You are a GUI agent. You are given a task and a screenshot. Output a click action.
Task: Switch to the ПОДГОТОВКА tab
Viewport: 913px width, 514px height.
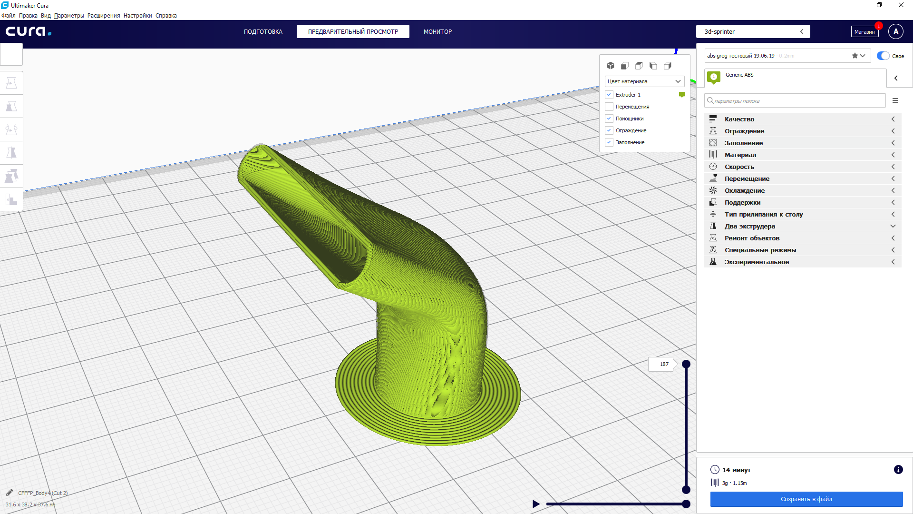point(263,31)
